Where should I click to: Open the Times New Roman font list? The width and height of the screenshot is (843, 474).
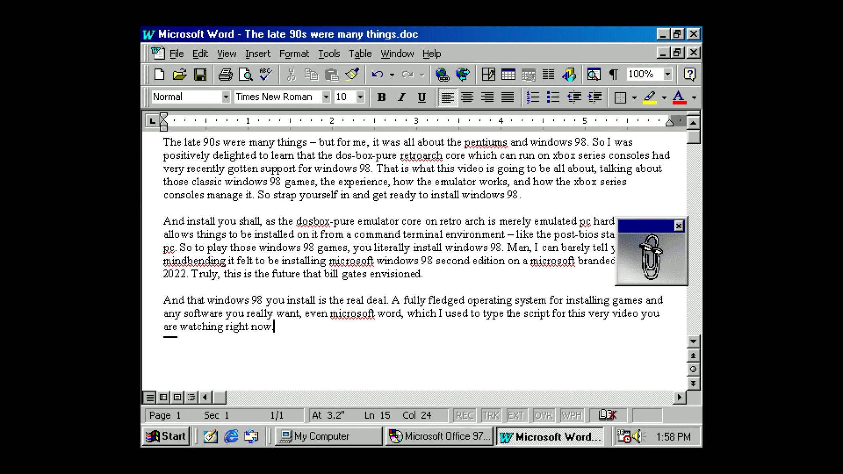326,97
